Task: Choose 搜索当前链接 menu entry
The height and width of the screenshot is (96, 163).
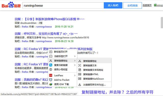Action: 62,65
